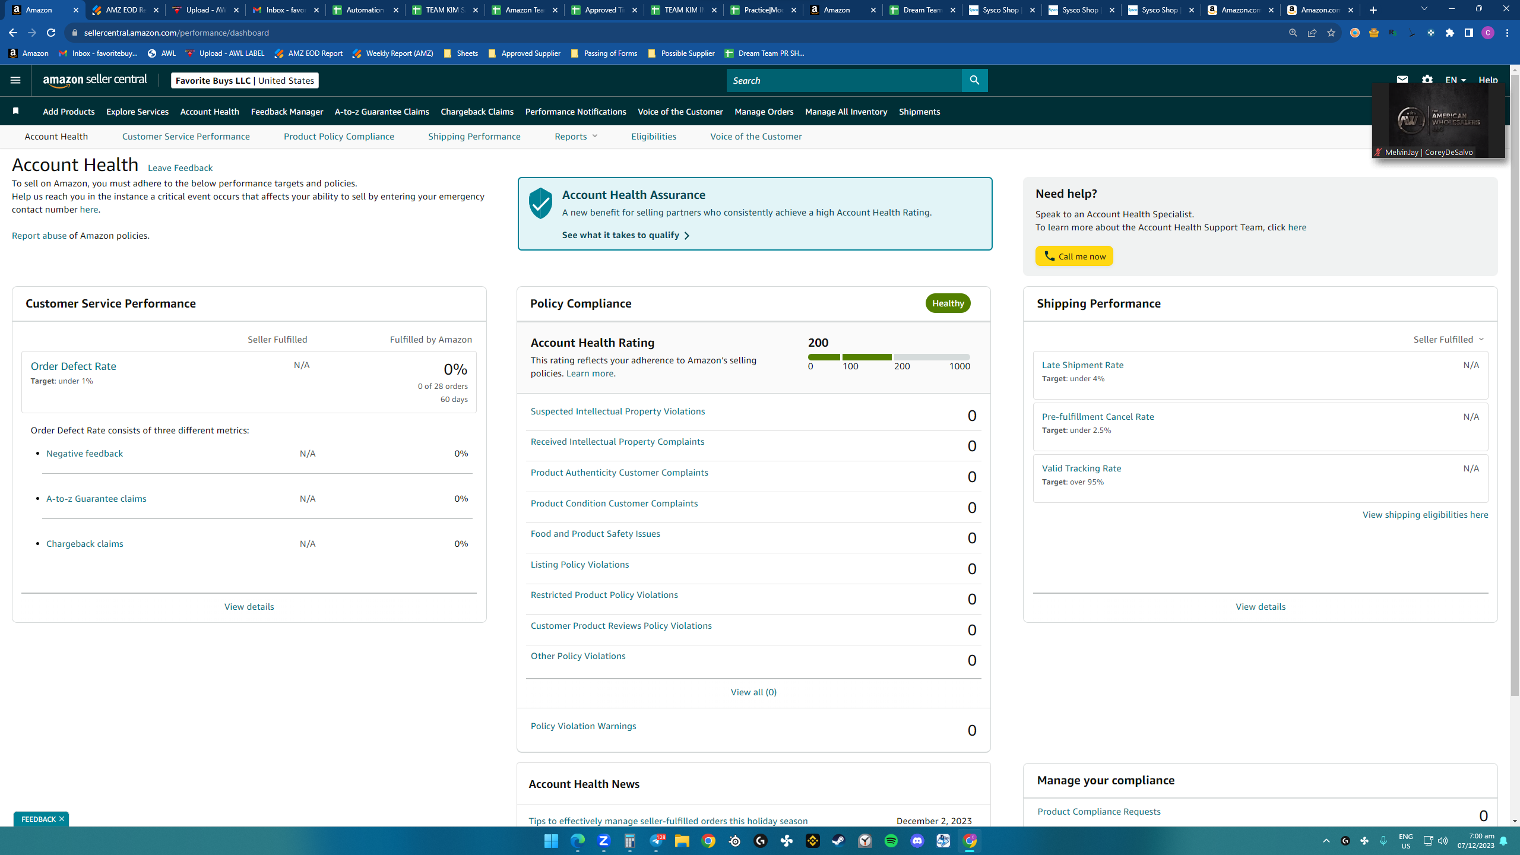1520x855 pixels.
Task: Open the Zoom meeting video thumbnail
Action: [x=1438, y=120]
